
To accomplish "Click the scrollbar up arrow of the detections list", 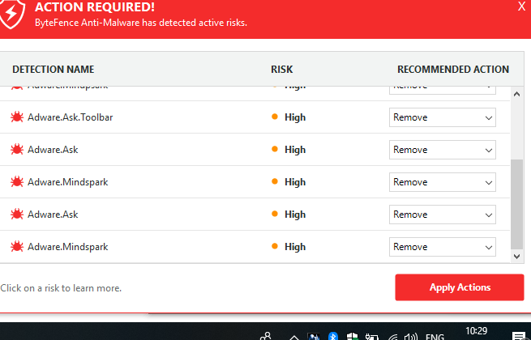I will pos(516,95).
